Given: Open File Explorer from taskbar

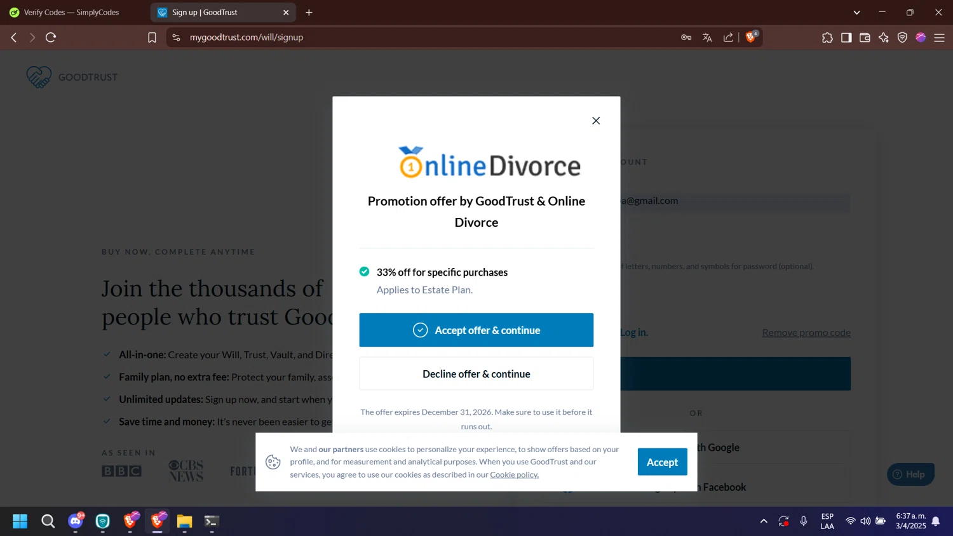Looking at the screenshot, I should point(184,521).
